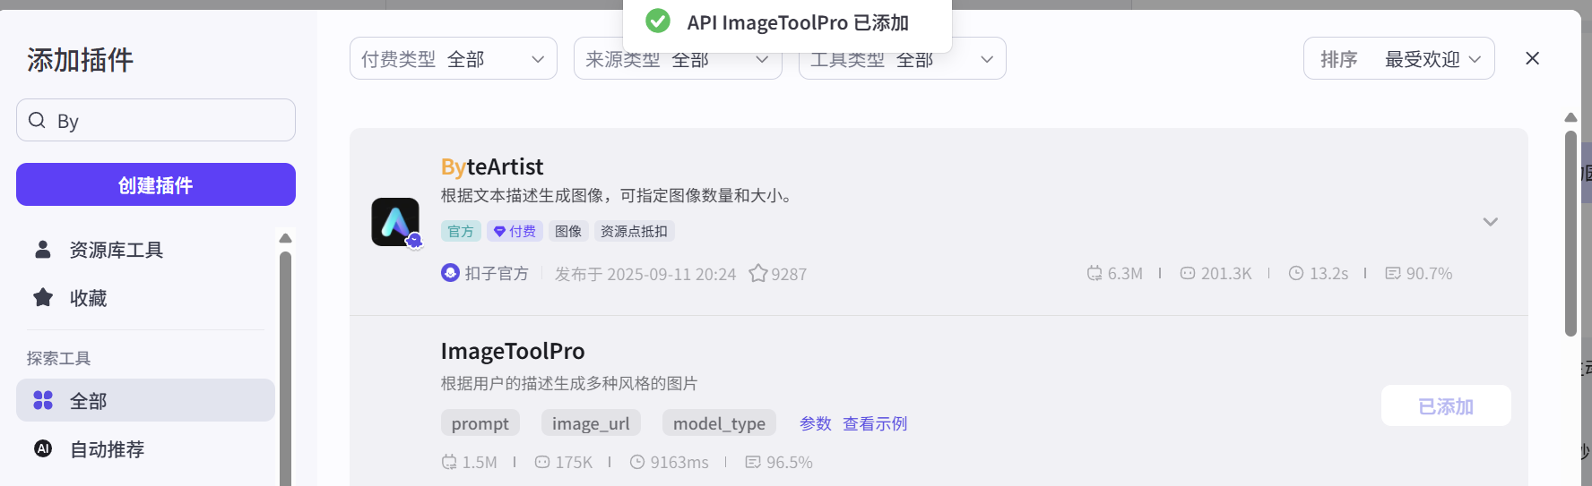Viewport: 1592px width, 486px height.
Task: Click ByteArtist response time clock icon 13.2s
Action: [x=1296, y=273]
